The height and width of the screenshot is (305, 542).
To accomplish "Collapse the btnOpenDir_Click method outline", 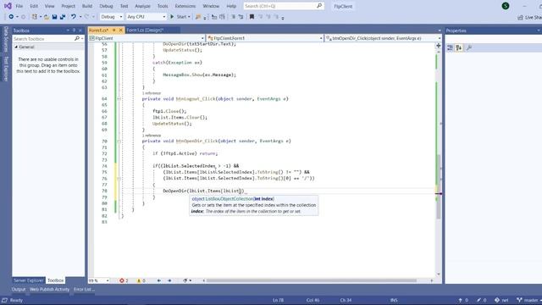I will pos(119,141).
